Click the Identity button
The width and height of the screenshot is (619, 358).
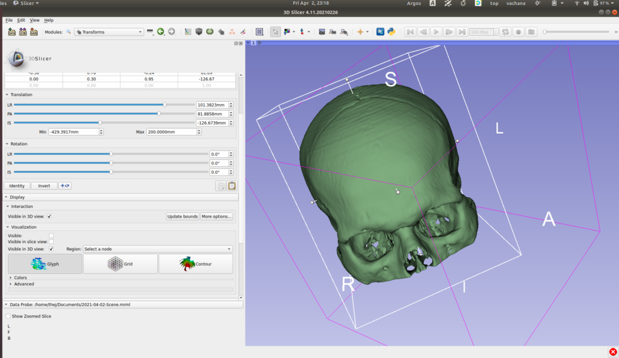[x=17, y=186]
